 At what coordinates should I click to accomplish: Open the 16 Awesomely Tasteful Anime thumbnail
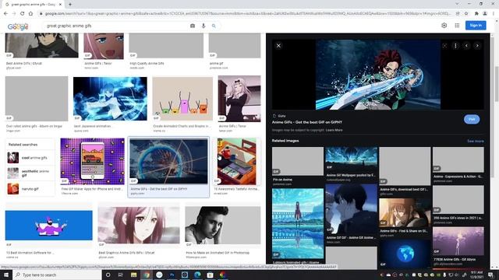pos(237,161)
